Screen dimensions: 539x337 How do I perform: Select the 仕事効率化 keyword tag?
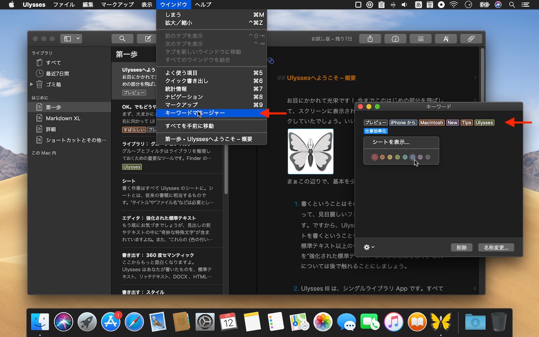(376, 131)
